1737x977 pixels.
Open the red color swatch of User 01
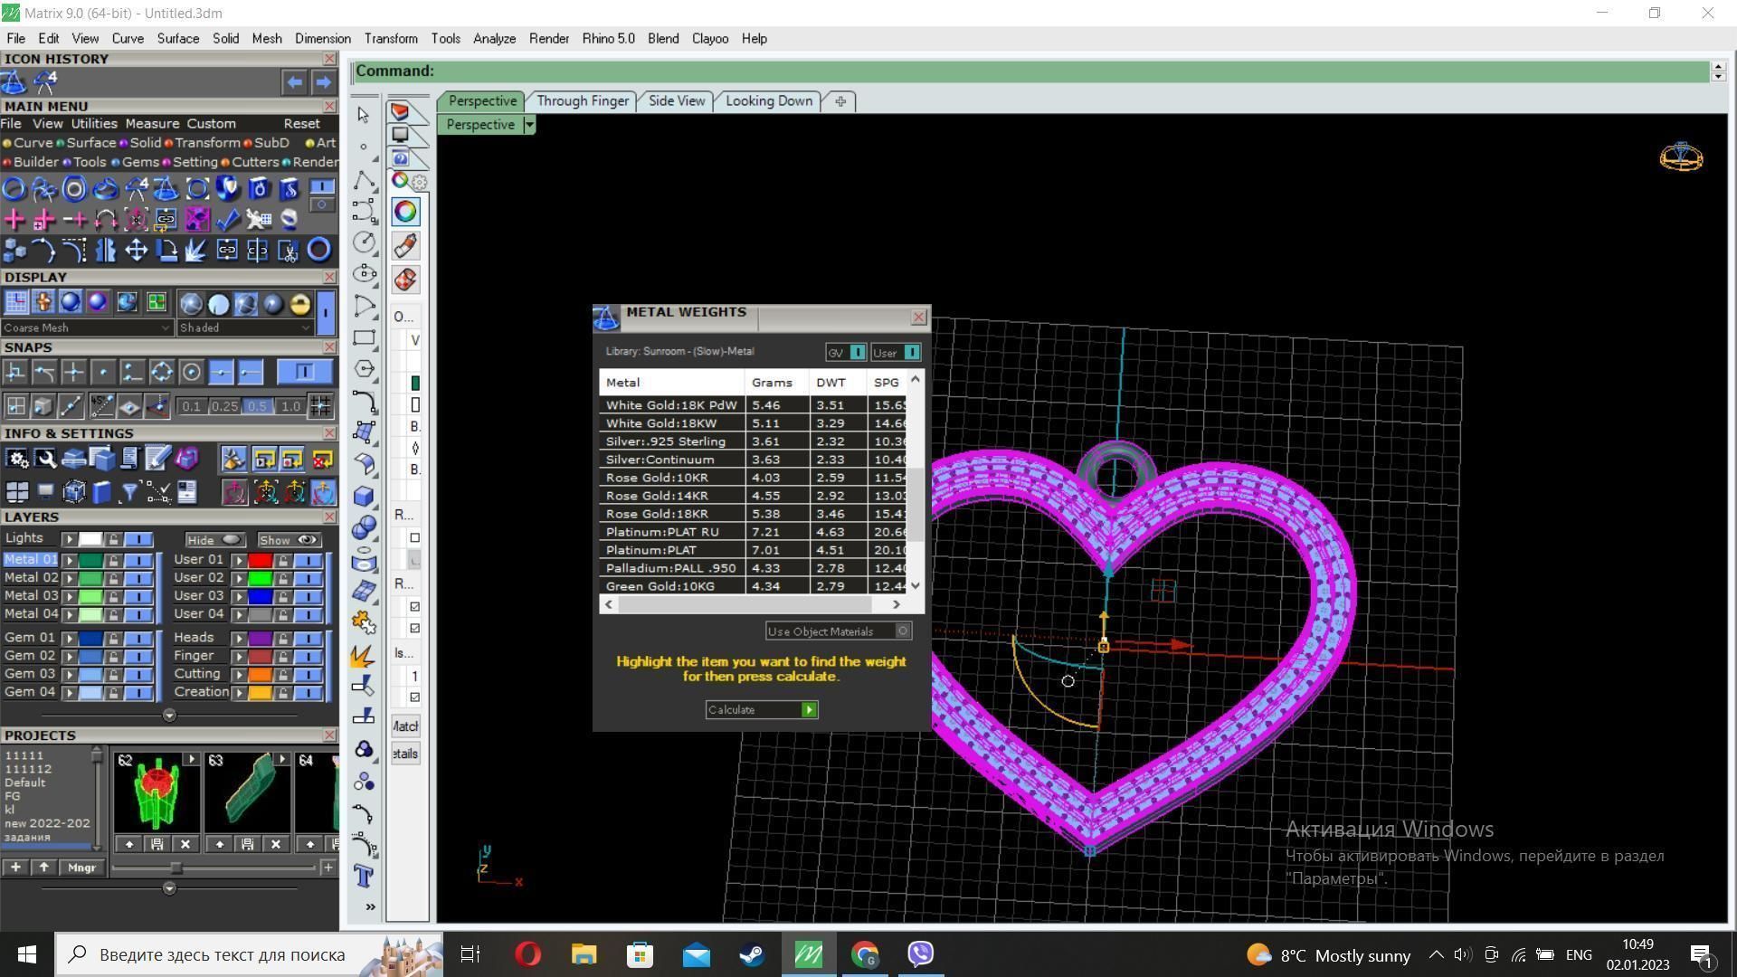click(261, 561)
